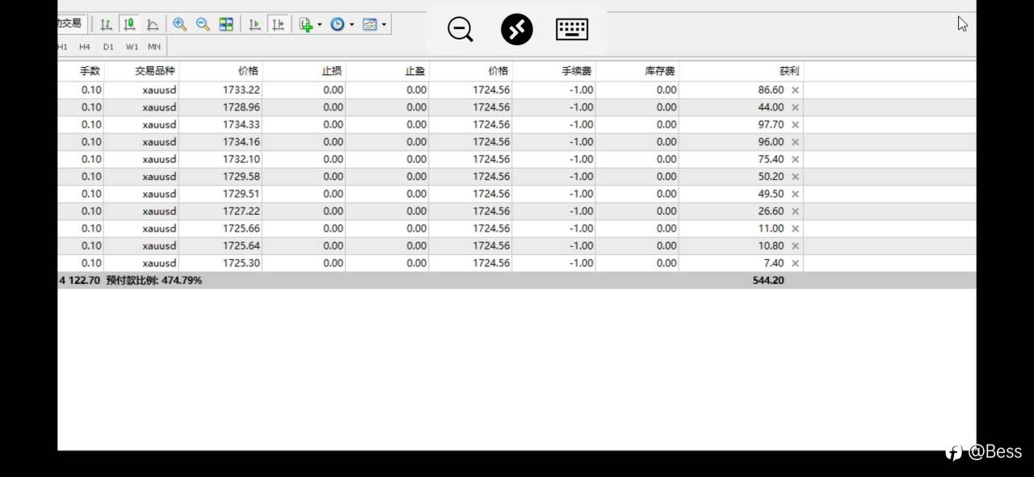The width and height of the screenshot is (1034, 477).
Task: Tap the zoom out overlay button
Action: pos(460,30)
